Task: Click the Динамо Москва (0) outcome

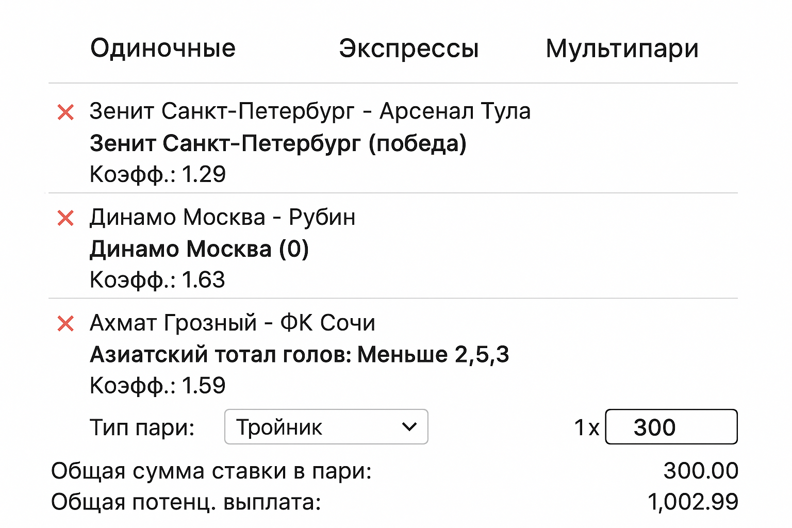Action: [x=200, y=249]
